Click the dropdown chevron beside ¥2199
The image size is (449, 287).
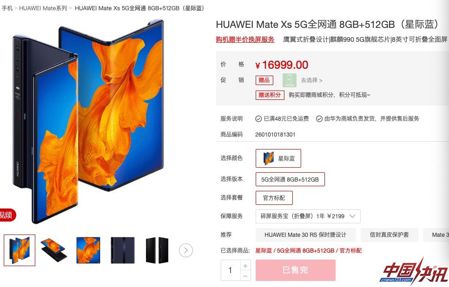point(352,216)
